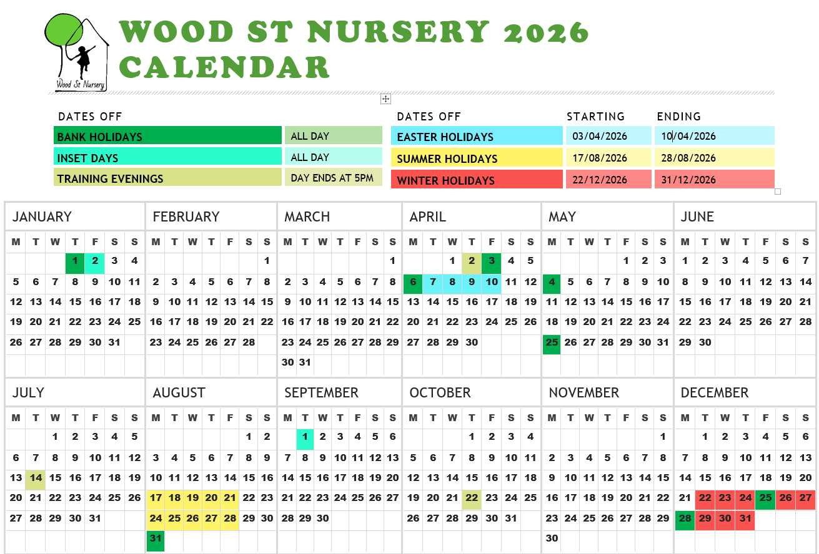Click the EASTER HOLIDAYS legend cell
The width and height of the screenshot is (819, 554).
pos(477,135)
